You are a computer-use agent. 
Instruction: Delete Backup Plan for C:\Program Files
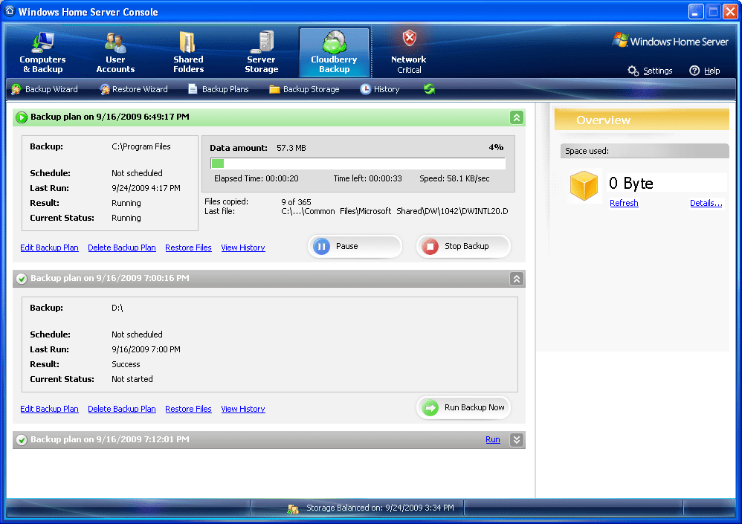tap(122, 248)
